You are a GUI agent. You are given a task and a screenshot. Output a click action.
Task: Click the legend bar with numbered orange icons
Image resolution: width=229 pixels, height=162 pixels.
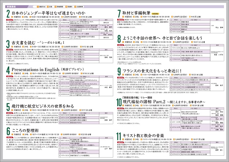click(x=58, y=7)
